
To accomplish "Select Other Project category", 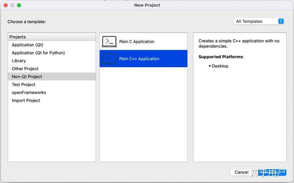I will click(x=52, y=69).
